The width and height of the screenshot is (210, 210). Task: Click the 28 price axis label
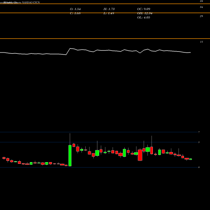201,16
